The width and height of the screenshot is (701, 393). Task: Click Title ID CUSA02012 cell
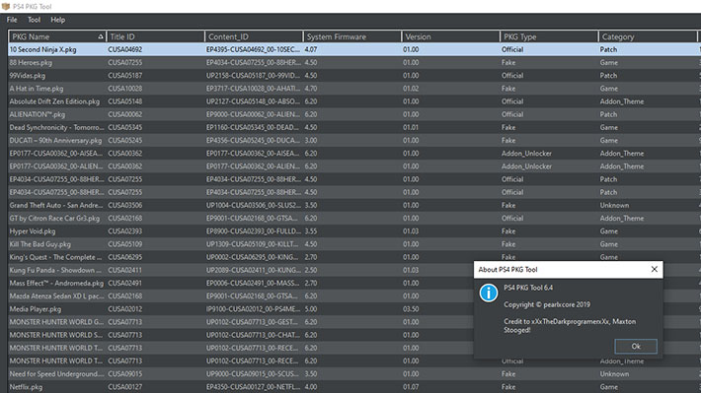click(x=124, y=308)
